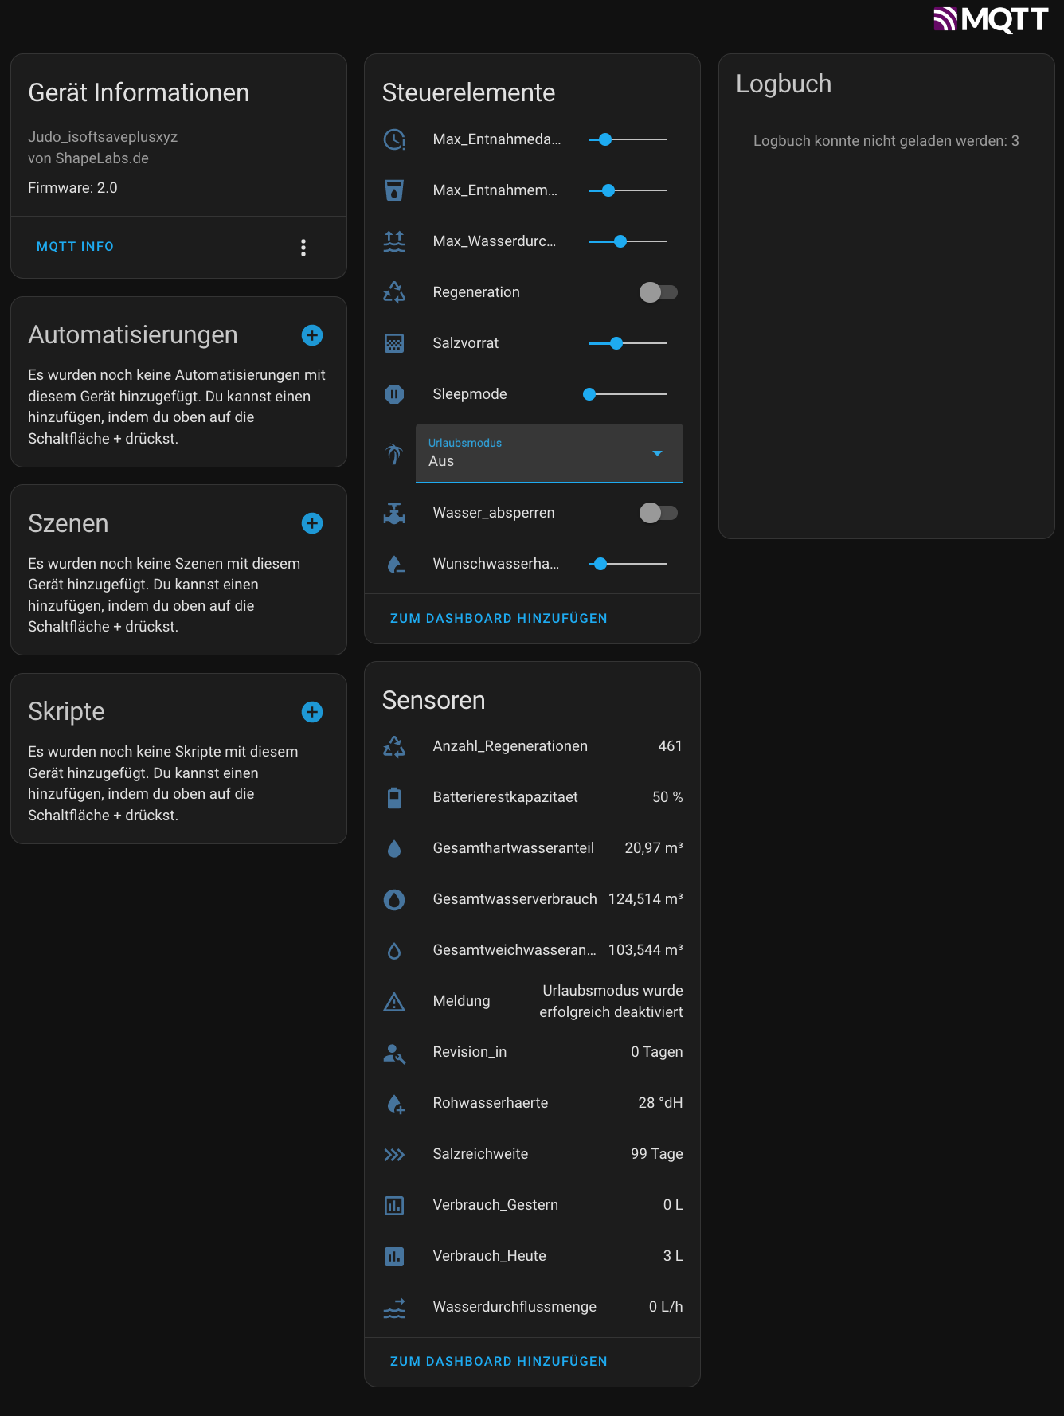
Task: Click the battery icon for Batterierestkapazitaet
Action: tap(394, 797)
